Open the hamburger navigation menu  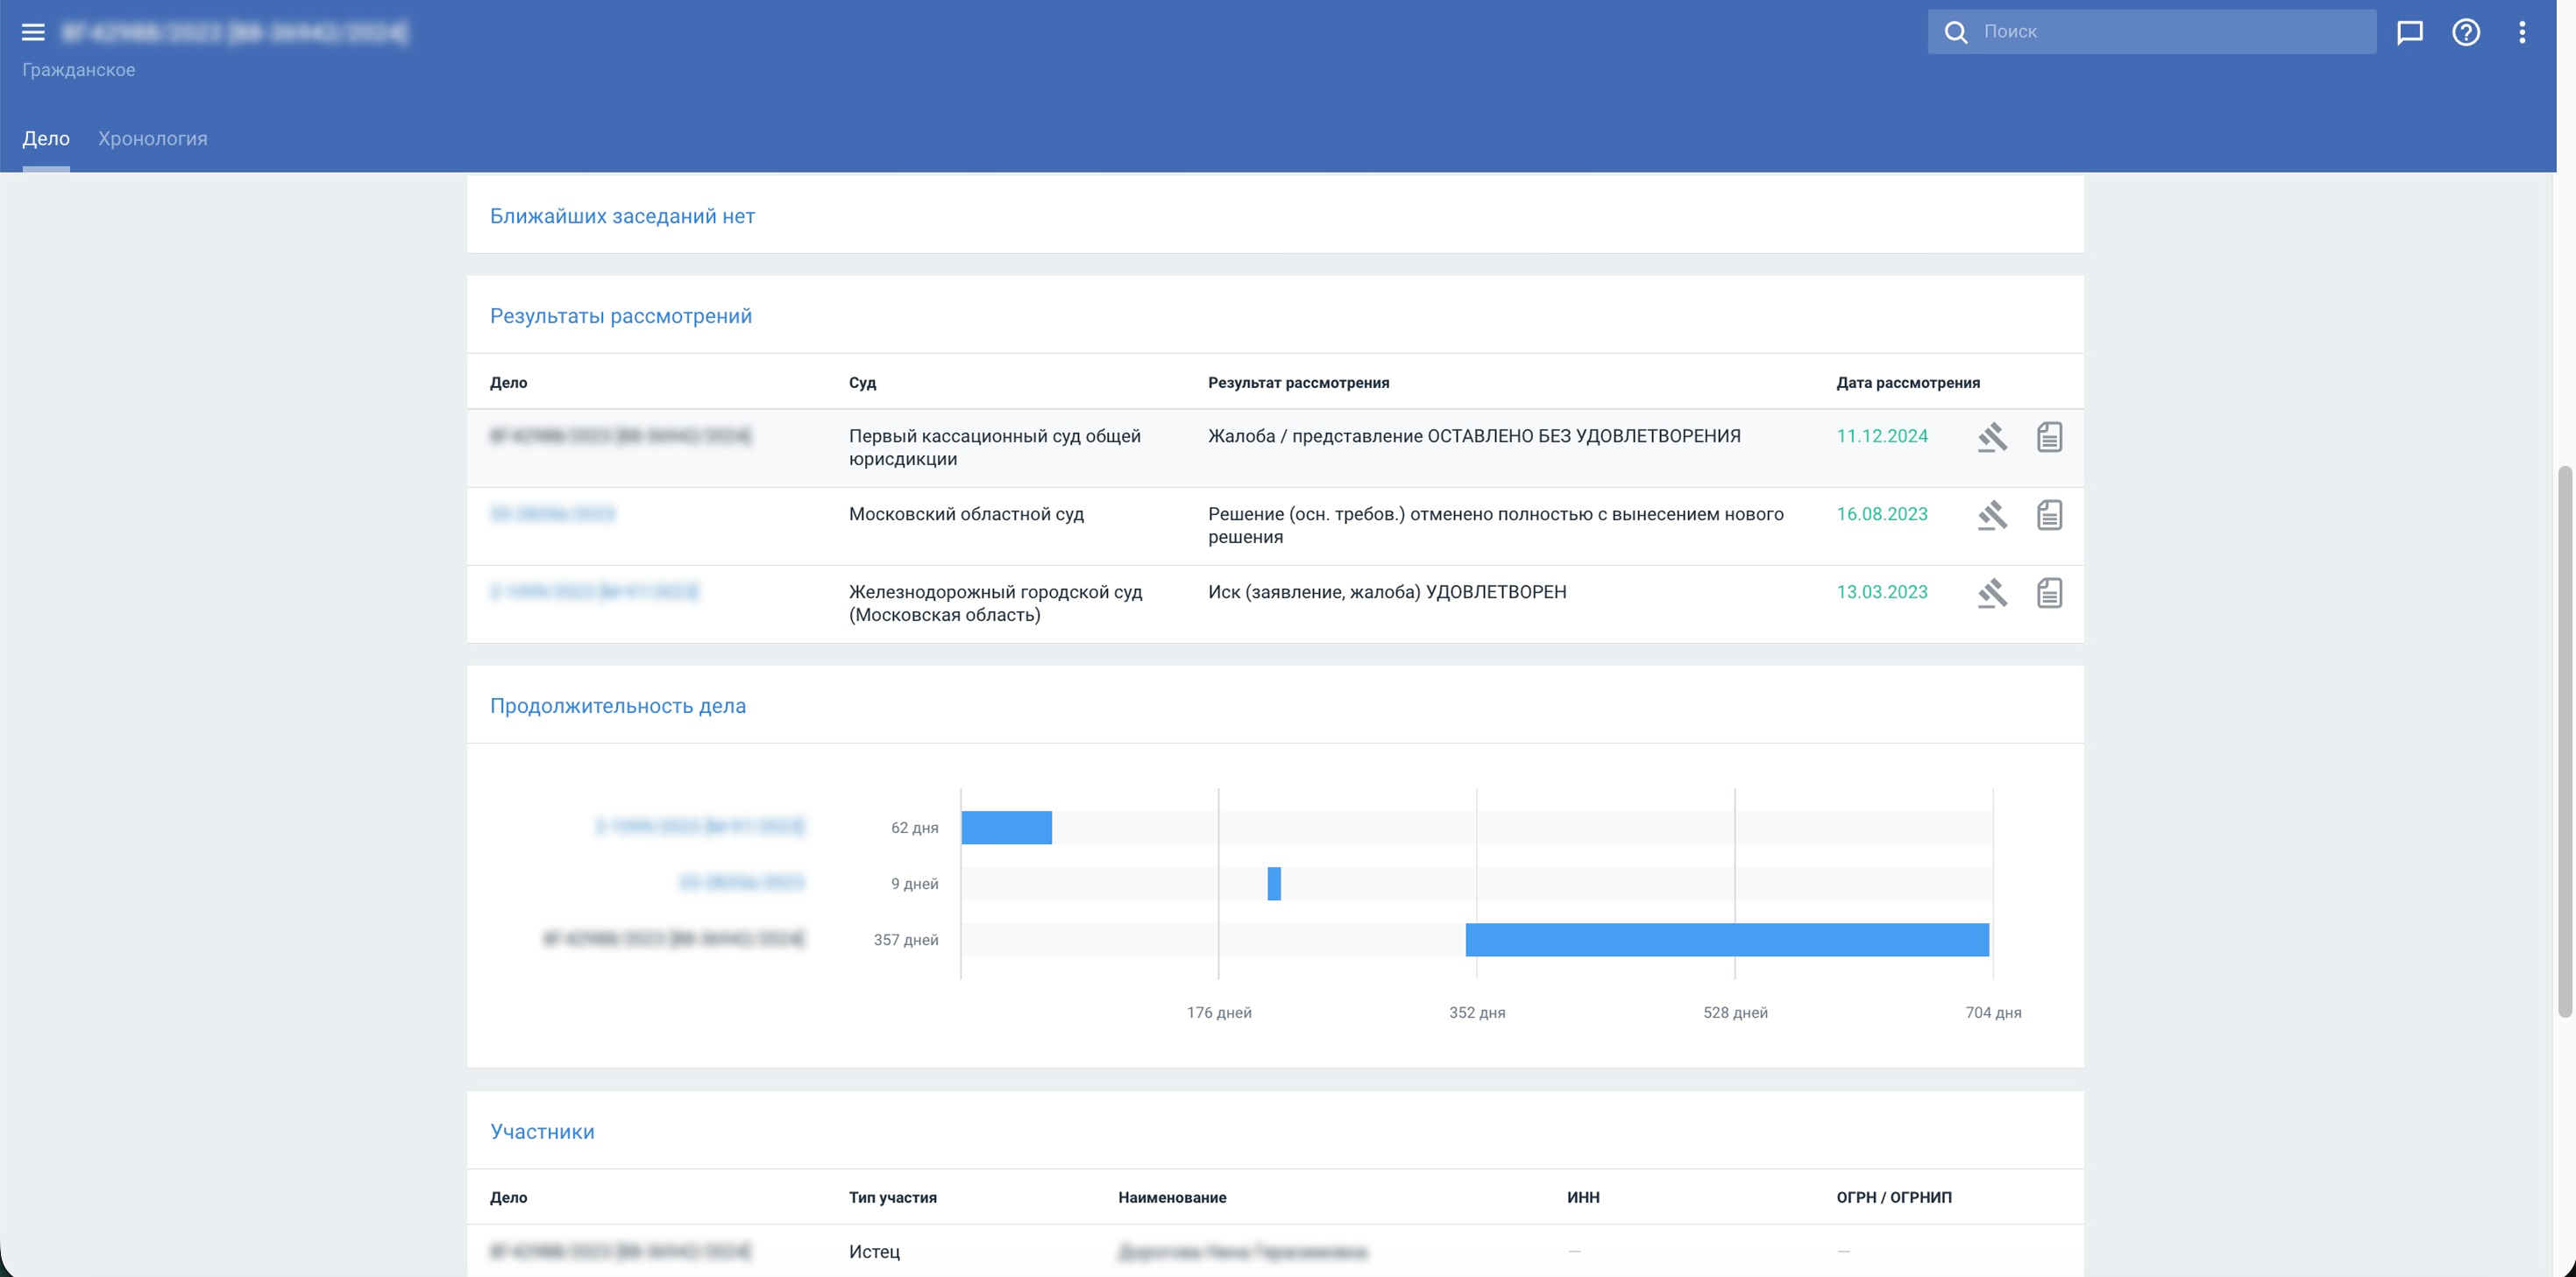pos(33,32)
